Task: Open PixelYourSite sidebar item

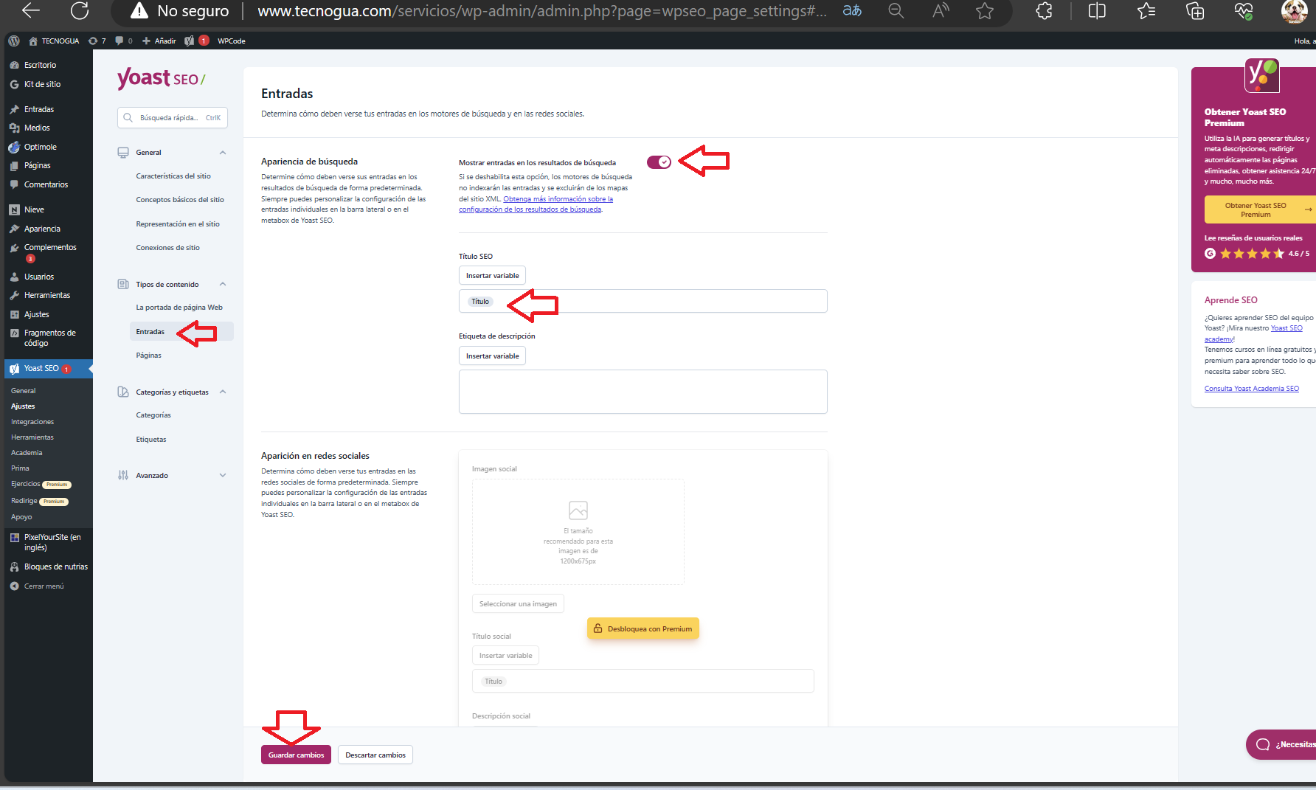Action: (52, 542)
